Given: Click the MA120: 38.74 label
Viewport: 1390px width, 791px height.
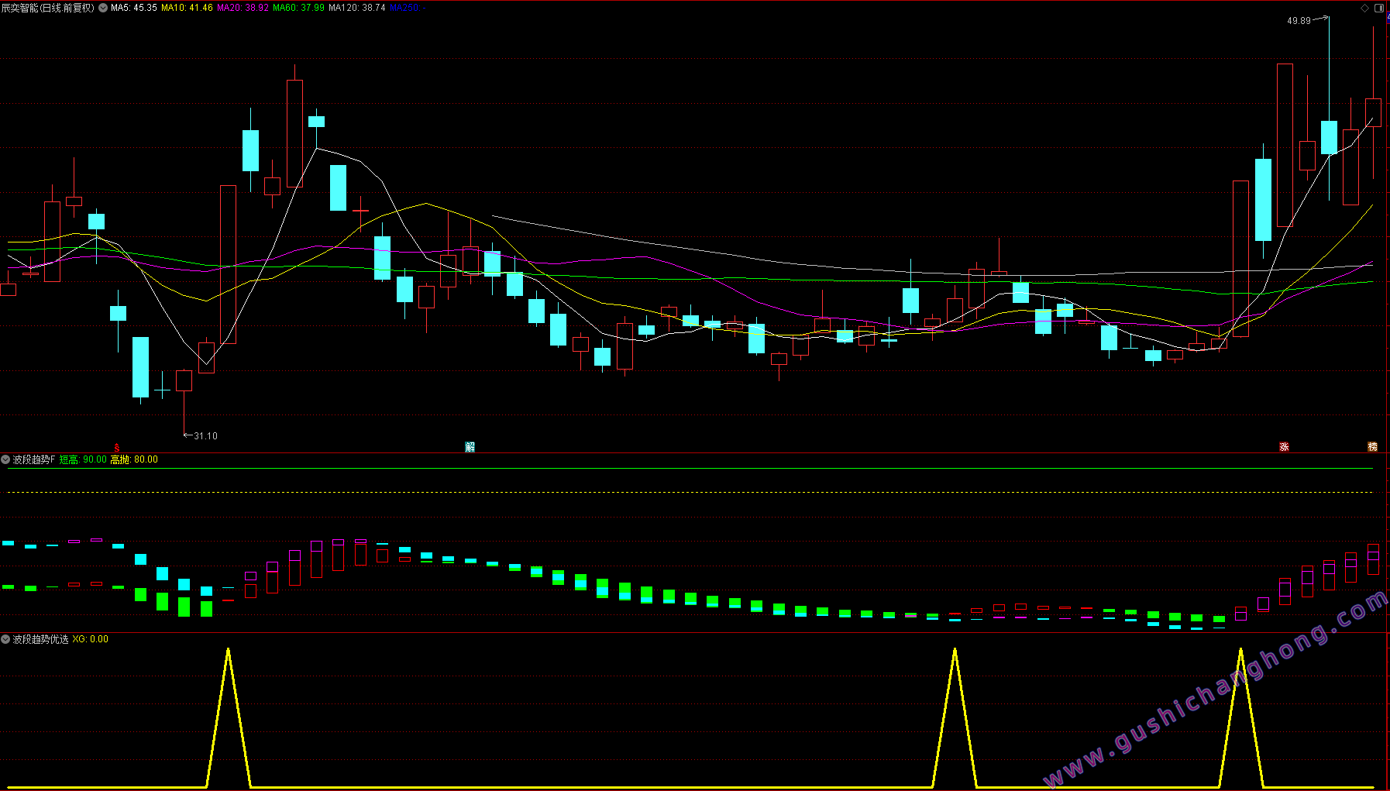Looking at the screenshot, I should click(357, 8).
